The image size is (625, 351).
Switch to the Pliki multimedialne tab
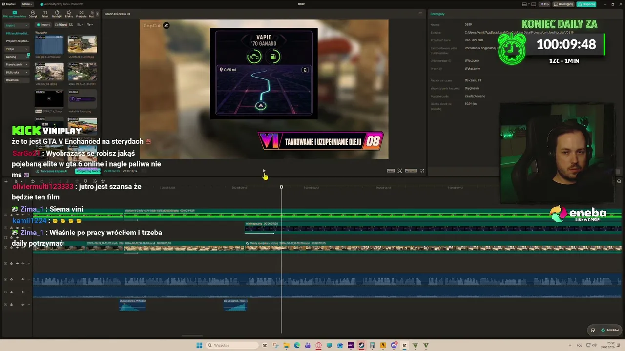click(14, 14)
